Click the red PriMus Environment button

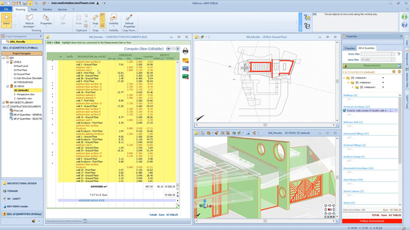[x=371, y=221]
